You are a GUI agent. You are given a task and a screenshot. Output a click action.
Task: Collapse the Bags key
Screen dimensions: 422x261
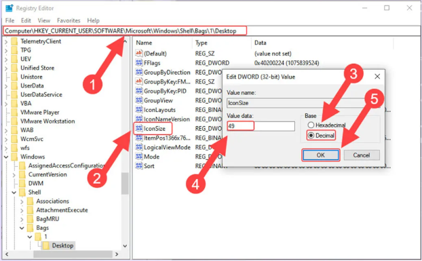pos(22,228)
